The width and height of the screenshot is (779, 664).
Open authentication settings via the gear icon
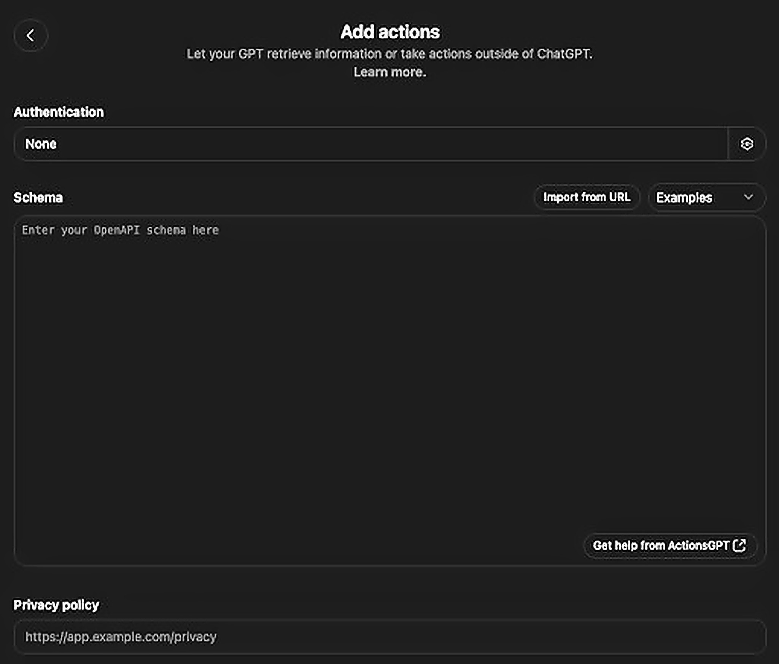pos(746,144)
